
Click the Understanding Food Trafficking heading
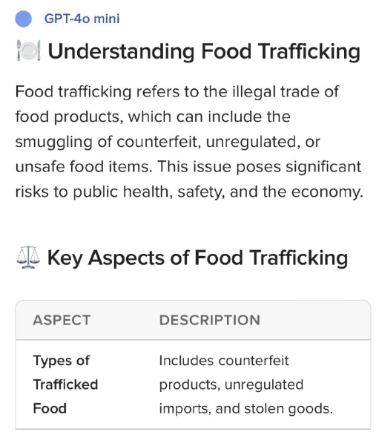[x=204, y=52]
